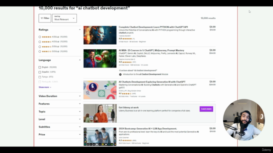Select the 3.0 & up rating option
The height and width of the screenshot is (153, 273).
(x=40, y=51)
